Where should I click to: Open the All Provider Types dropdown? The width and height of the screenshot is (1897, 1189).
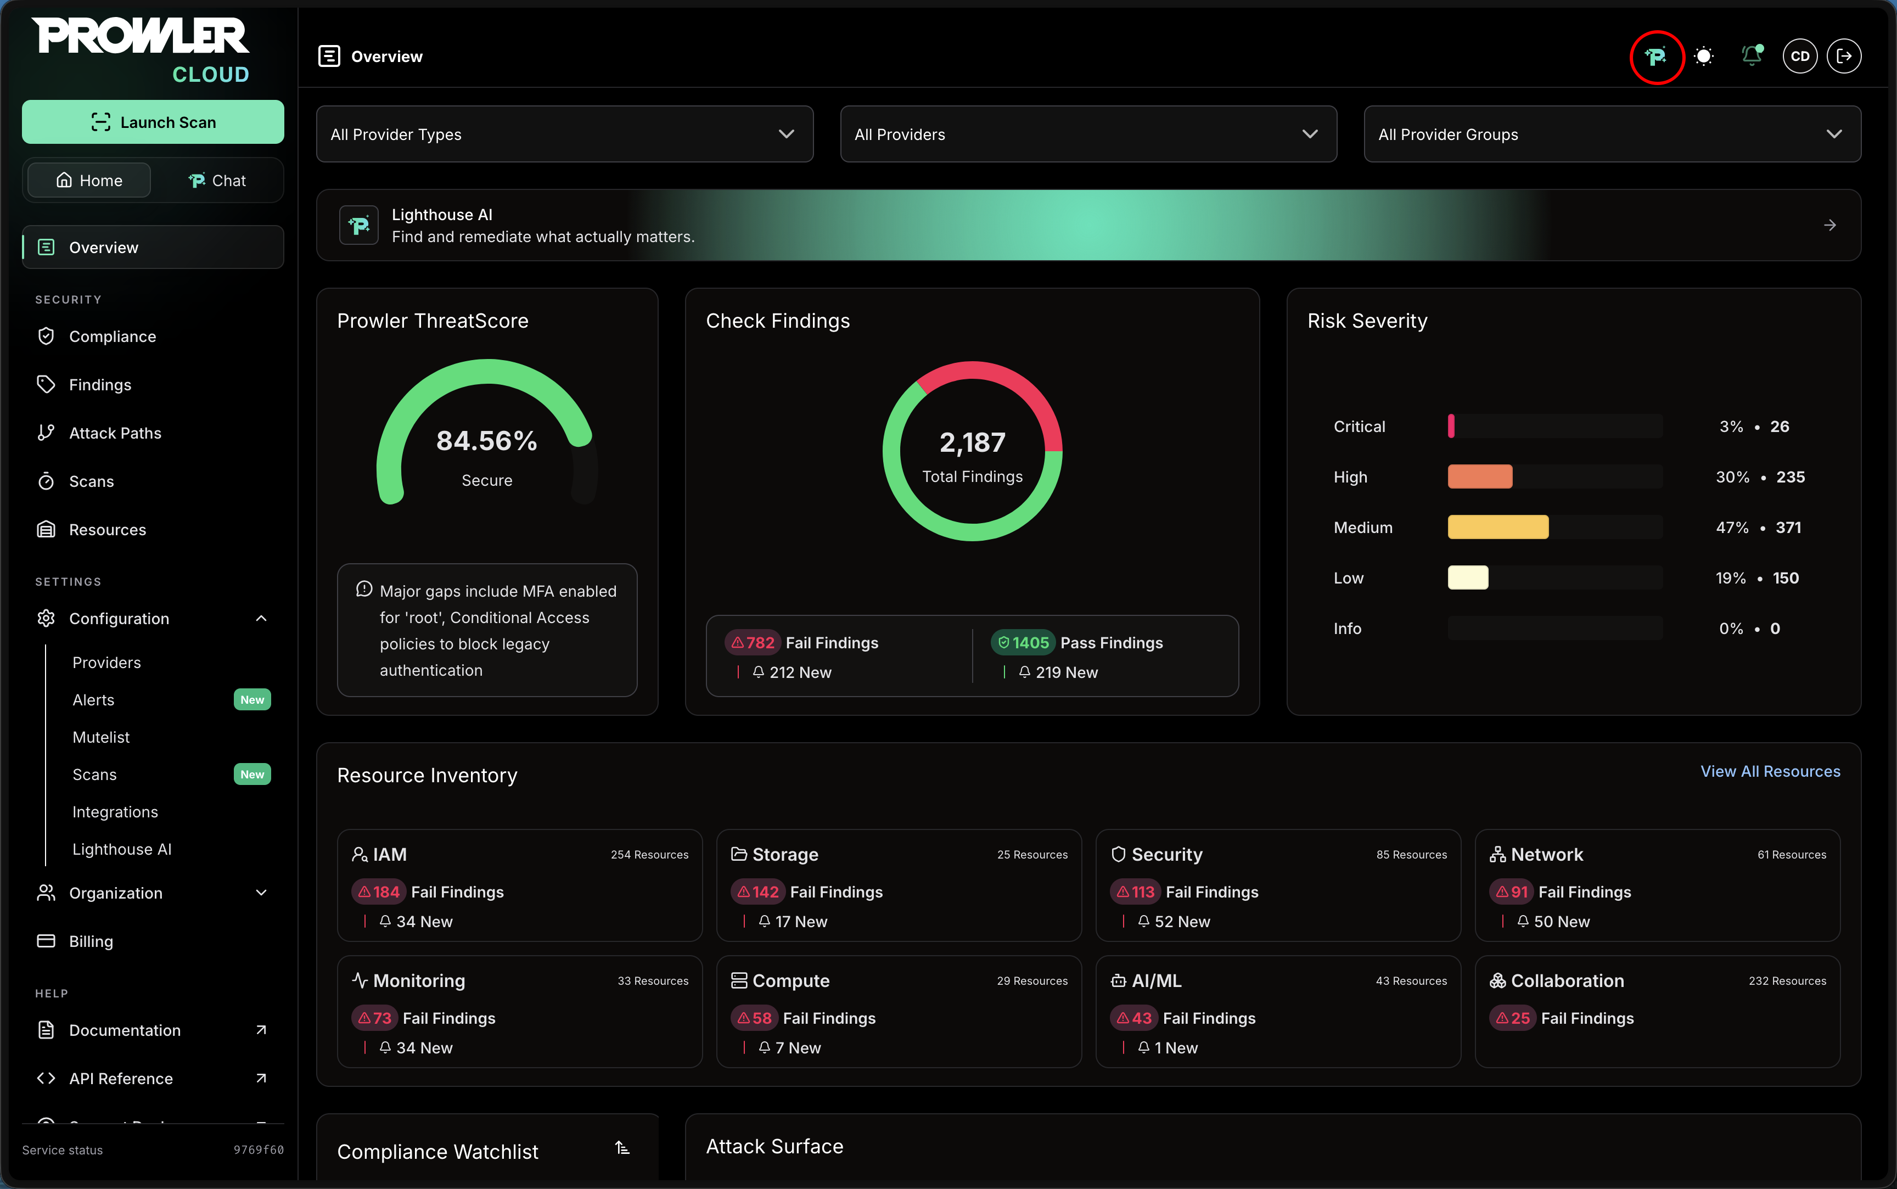pyautogui.click(x=564, y=134)
